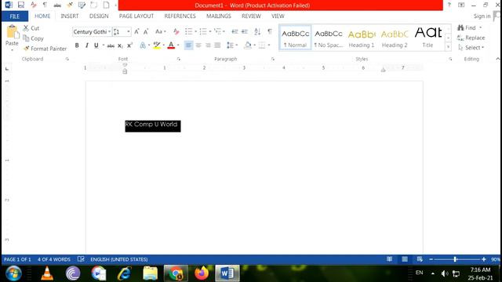The width and height of the screenshot is (502, 282).
Task: Switch to the REFERENCES tab
Action: (180, 16)
